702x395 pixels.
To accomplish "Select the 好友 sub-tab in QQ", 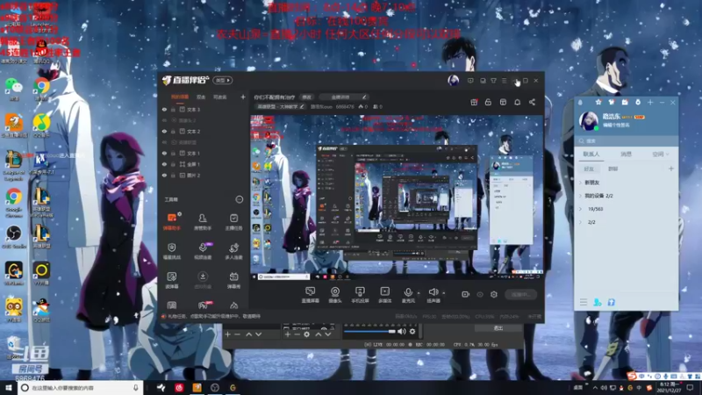I will [589, 169].
